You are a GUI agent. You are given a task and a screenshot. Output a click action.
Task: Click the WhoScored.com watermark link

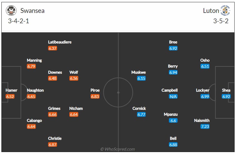click(x=117, y=149)
